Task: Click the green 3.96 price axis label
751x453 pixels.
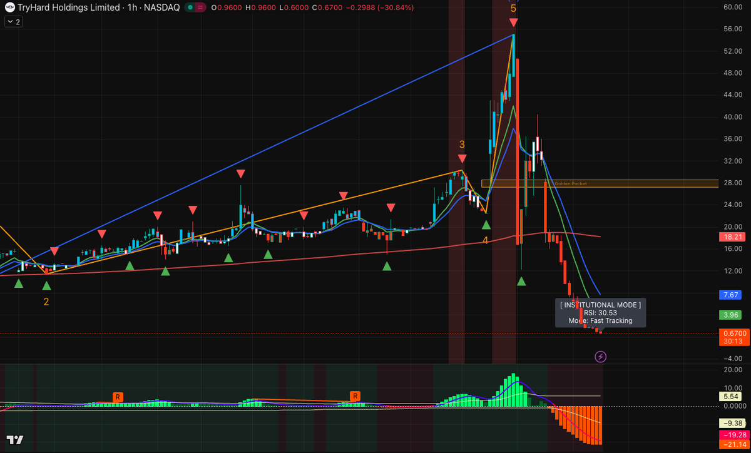Action: click(731, 315)
